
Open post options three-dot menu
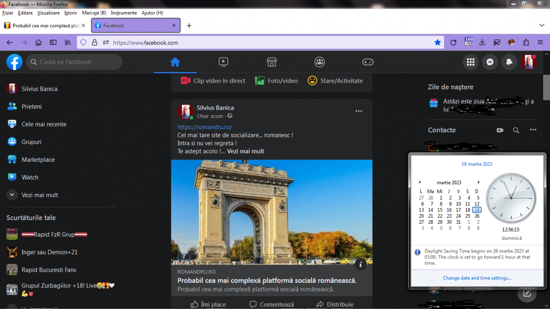click(358, 111)
